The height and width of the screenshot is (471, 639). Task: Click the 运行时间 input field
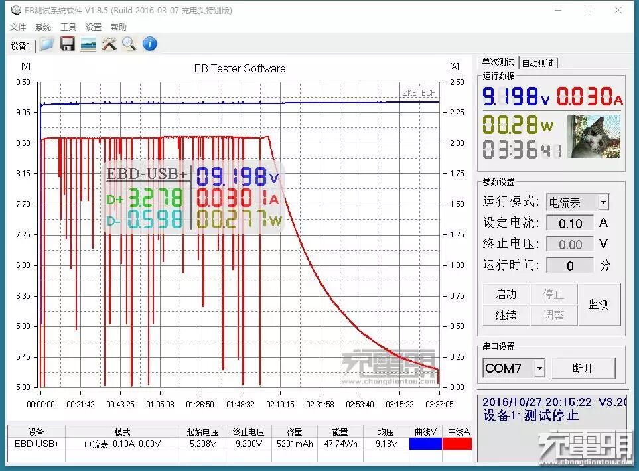pyautogui.click(x=570, y=265)
